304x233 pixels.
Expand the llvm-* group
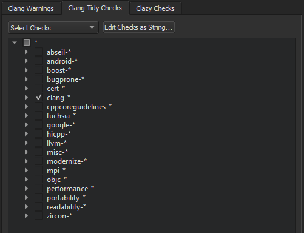27,143
